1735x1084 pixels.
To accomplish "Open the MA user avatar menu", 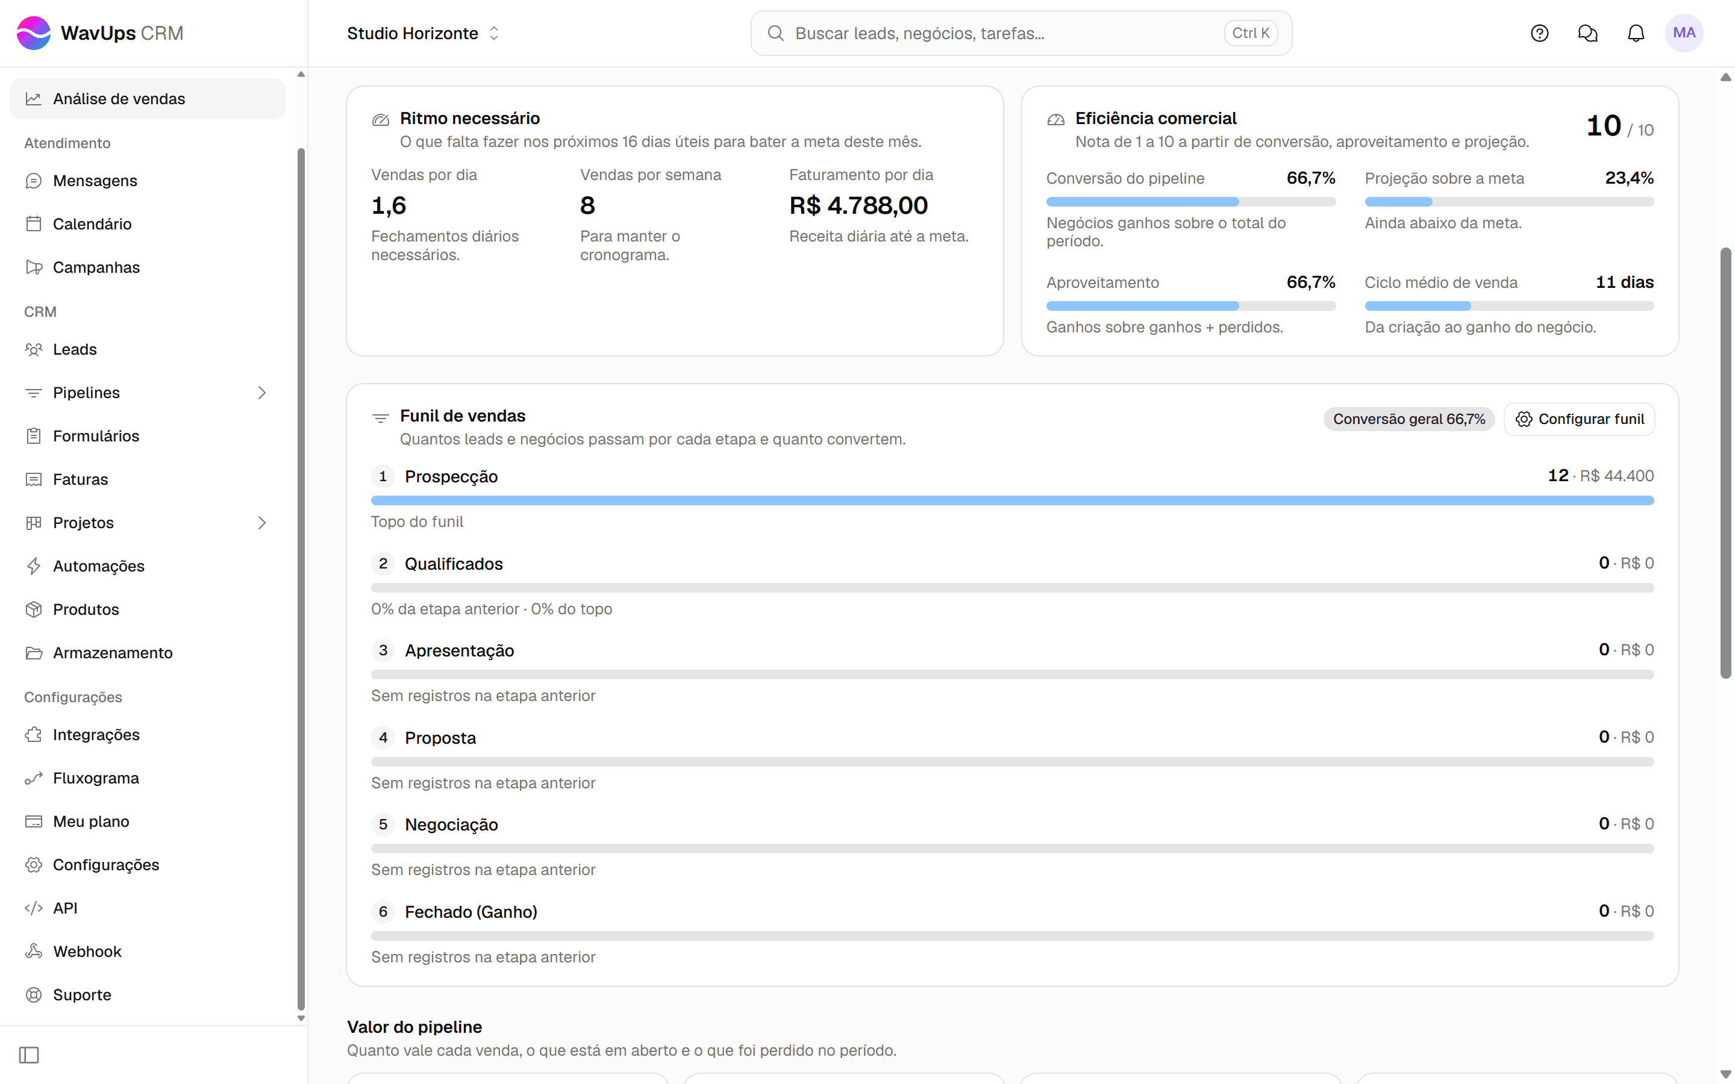I will [x=1683, y=33].
